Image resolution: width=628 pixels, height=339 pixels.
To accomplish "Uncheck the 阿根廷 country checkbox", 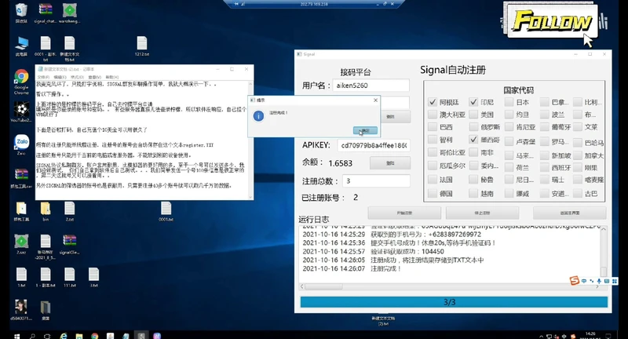I will [x=433, y=102].
